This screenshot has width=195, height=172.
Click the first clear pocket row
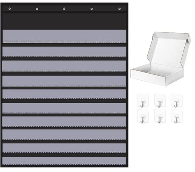pyautogui.click(x=64, y=36)
